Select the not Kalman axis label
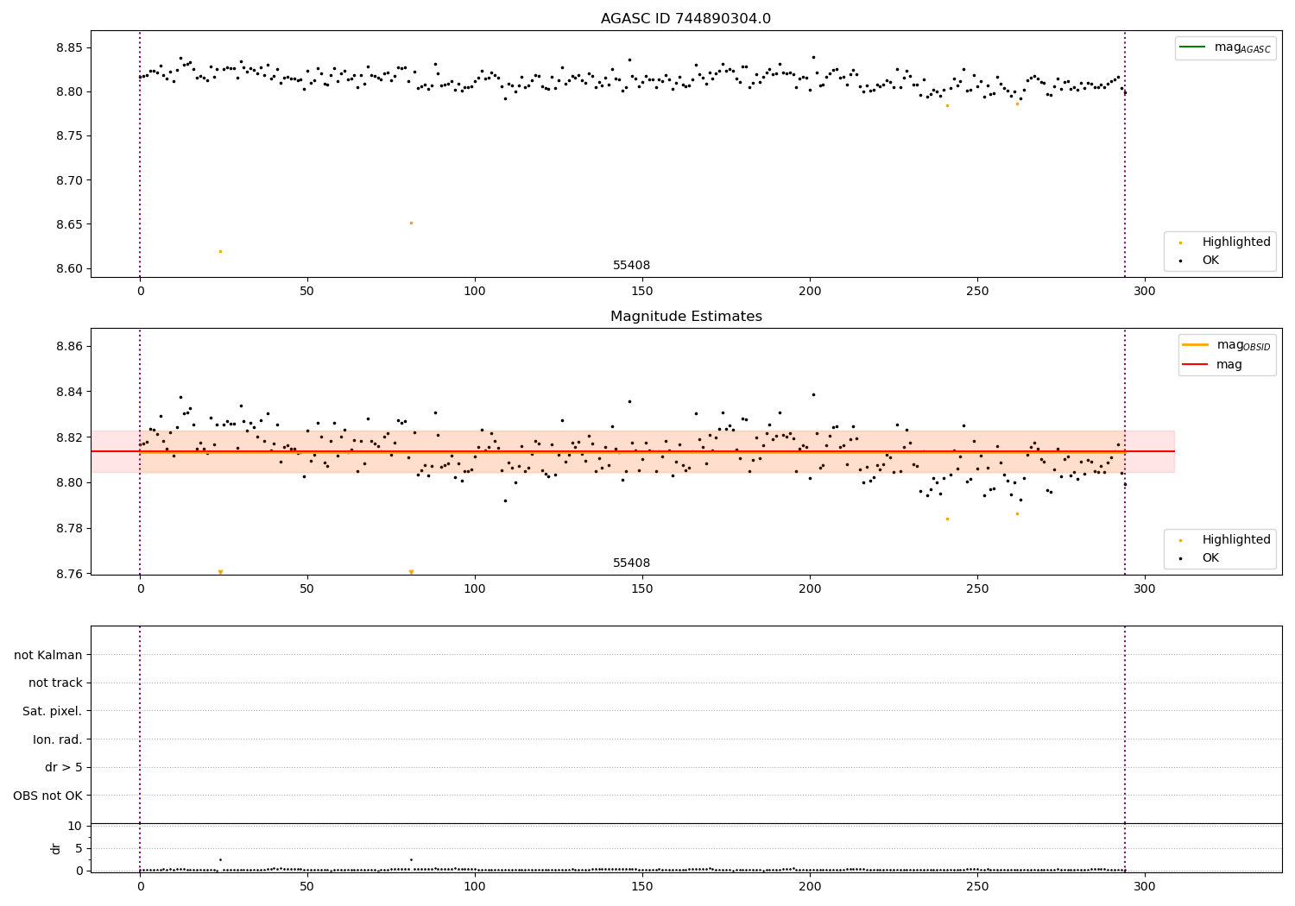1295x906 pixels. pyautogui.click(x=48, y=655)
